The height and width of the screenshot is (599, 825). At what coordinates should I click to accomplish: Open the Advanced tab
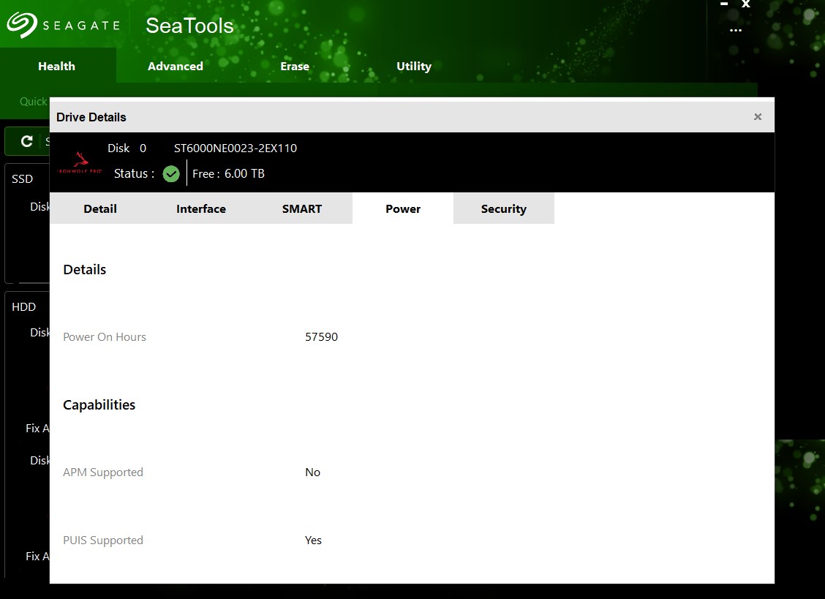pyautogui.click(x=176, y=66)
